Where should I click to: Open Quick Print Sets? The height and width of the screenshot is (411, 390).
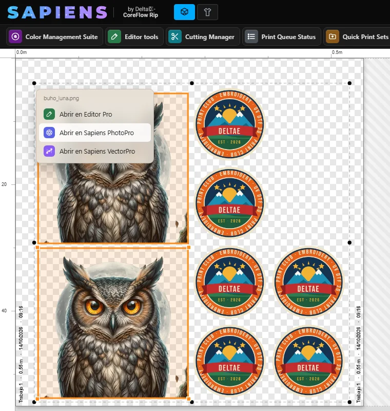(357, 36)
